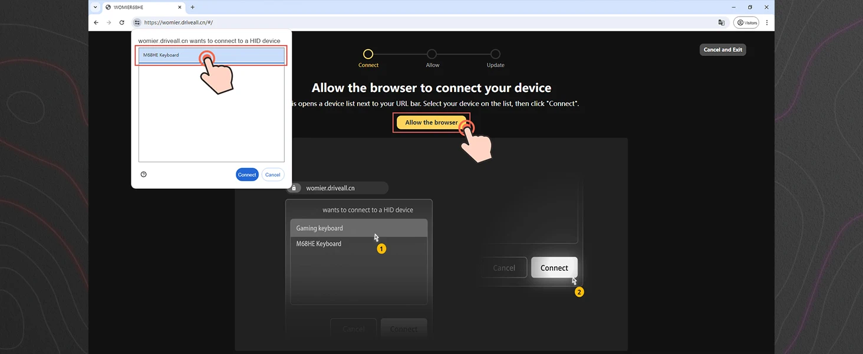863x354 pixels.
Task: Select the Allow step indicator
Action: point(432,54)
